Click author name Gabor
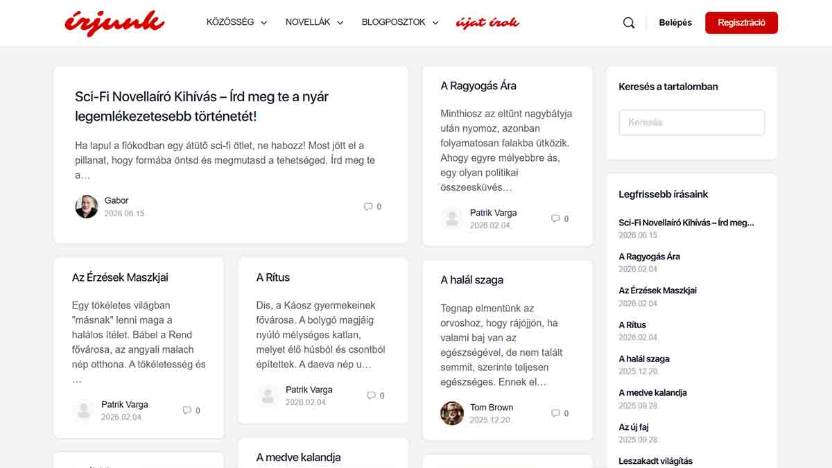This screenshot has height=468, width=832. [x=116, y=200]
